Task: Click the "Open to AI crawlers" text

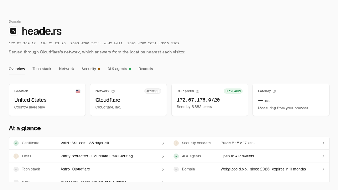Action: coord(237,156)
